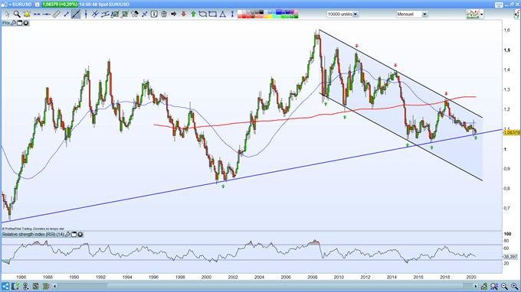
Task: Select the vertical line tool
Action: click(x=86, y=15)
